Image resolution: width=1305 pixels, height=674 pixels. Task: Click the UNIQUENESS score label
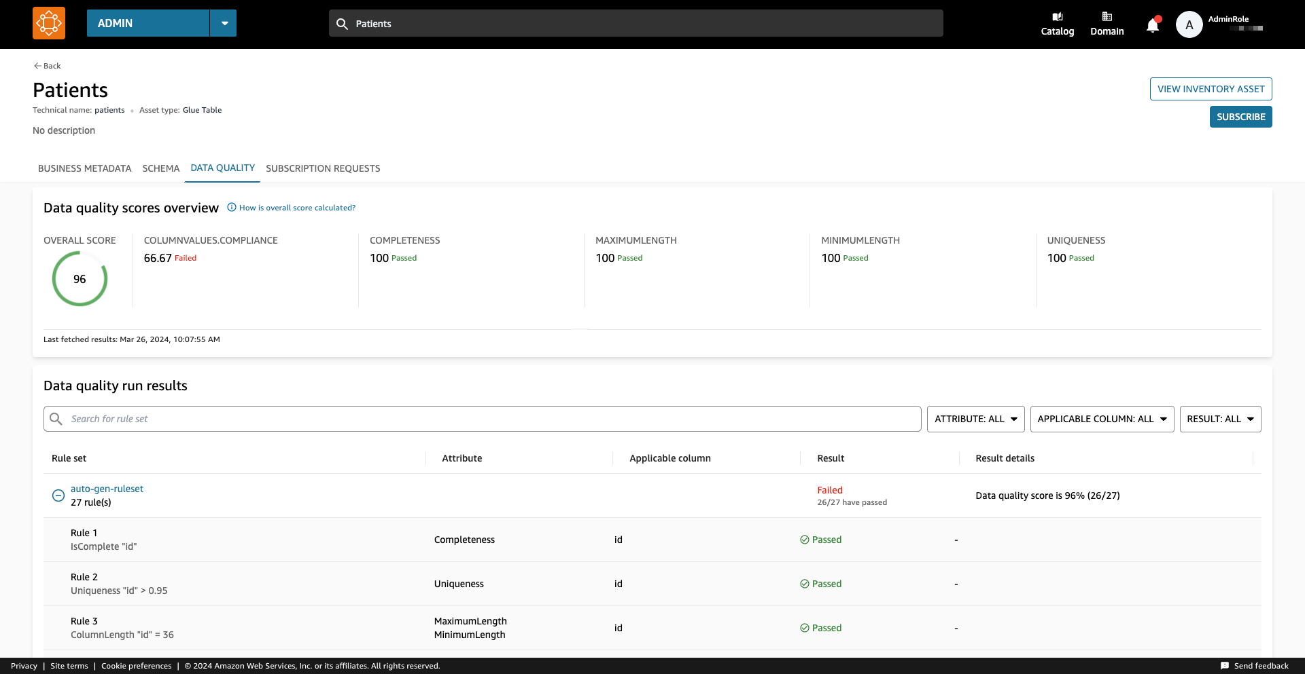click(1077, 240)
